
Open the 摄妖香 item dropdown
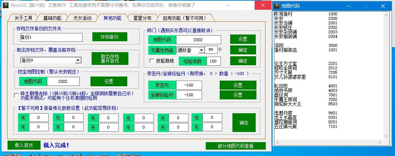click(x=201, y=50)
